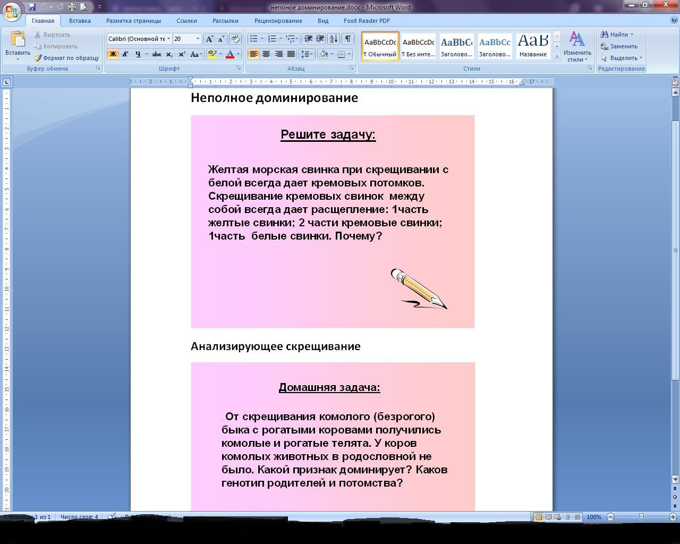
Task: Click Numbering list icon
Action: pyautogui.click(x=272, y=39)
